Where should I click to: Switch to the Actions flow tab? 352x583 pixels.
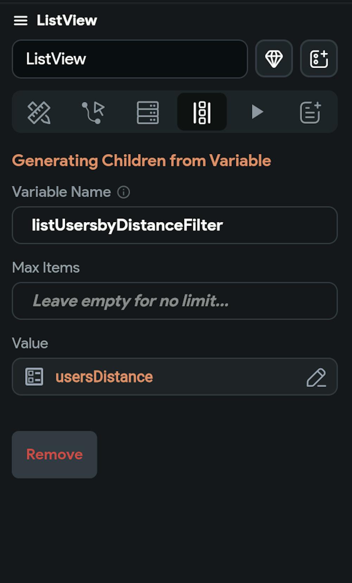(93, 112)
